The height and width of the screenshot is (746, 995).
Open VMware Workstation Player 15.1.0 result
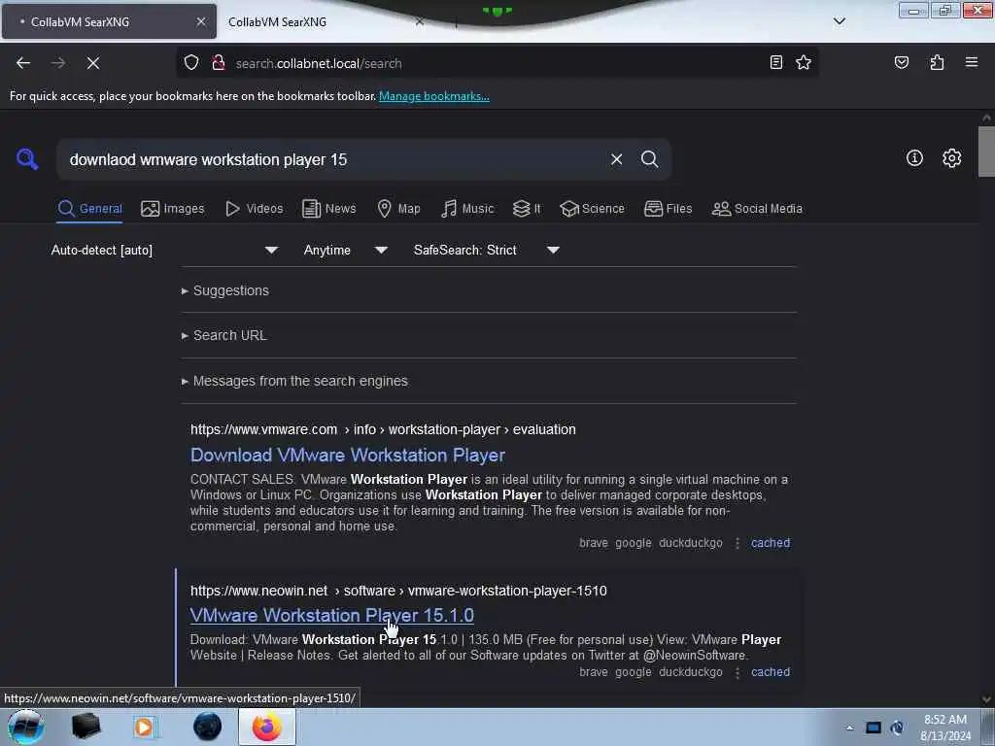pyautogui.click(x=332, y=615)
